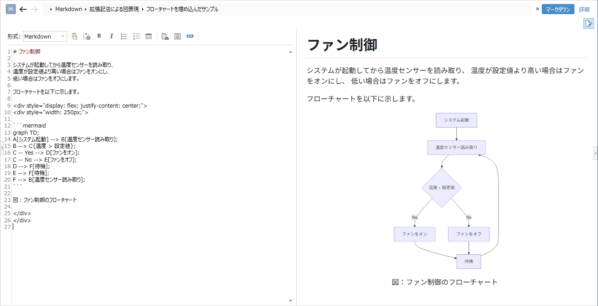Expand overflow chevron beside マークダウン button

point(537,9)
